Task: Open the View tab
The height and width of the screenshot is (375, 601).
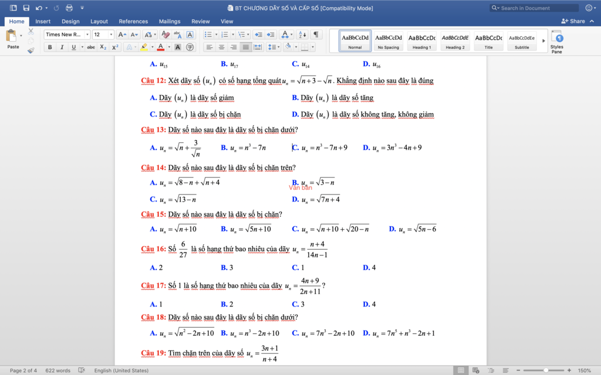Action: [x=227, y=22]
